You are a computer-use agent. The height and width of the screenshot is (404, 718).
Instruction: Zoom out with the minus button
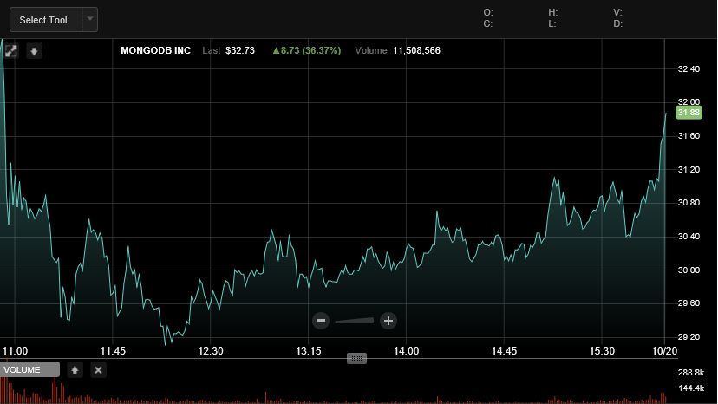(321, 321)
